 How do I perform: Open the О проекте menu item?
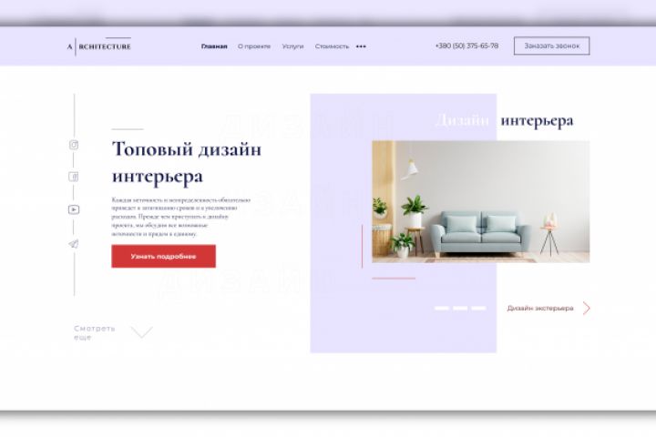click(254, 46)
